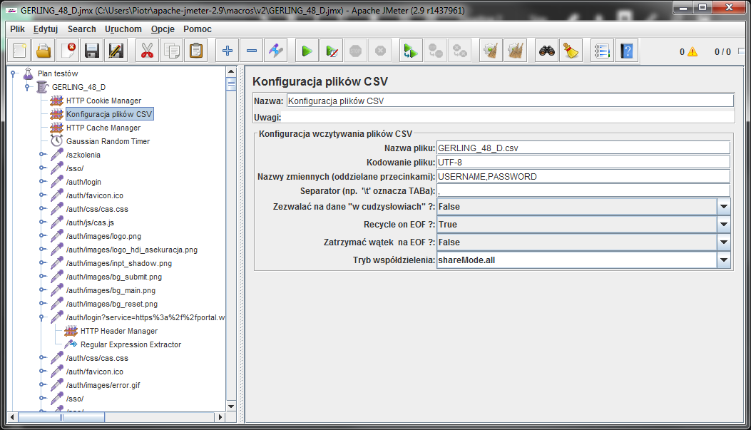Expand the /auth/login sampler node
The image size is (751, 430).
click(x=42, y=182)
